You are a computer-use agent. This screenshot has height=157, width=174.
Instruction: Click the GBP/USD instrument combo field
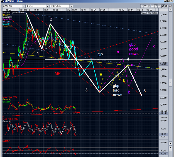click(x=14, y=6)
